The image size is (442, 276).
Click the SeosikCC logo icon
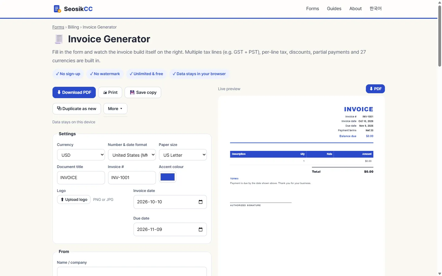tap(57, 9)
